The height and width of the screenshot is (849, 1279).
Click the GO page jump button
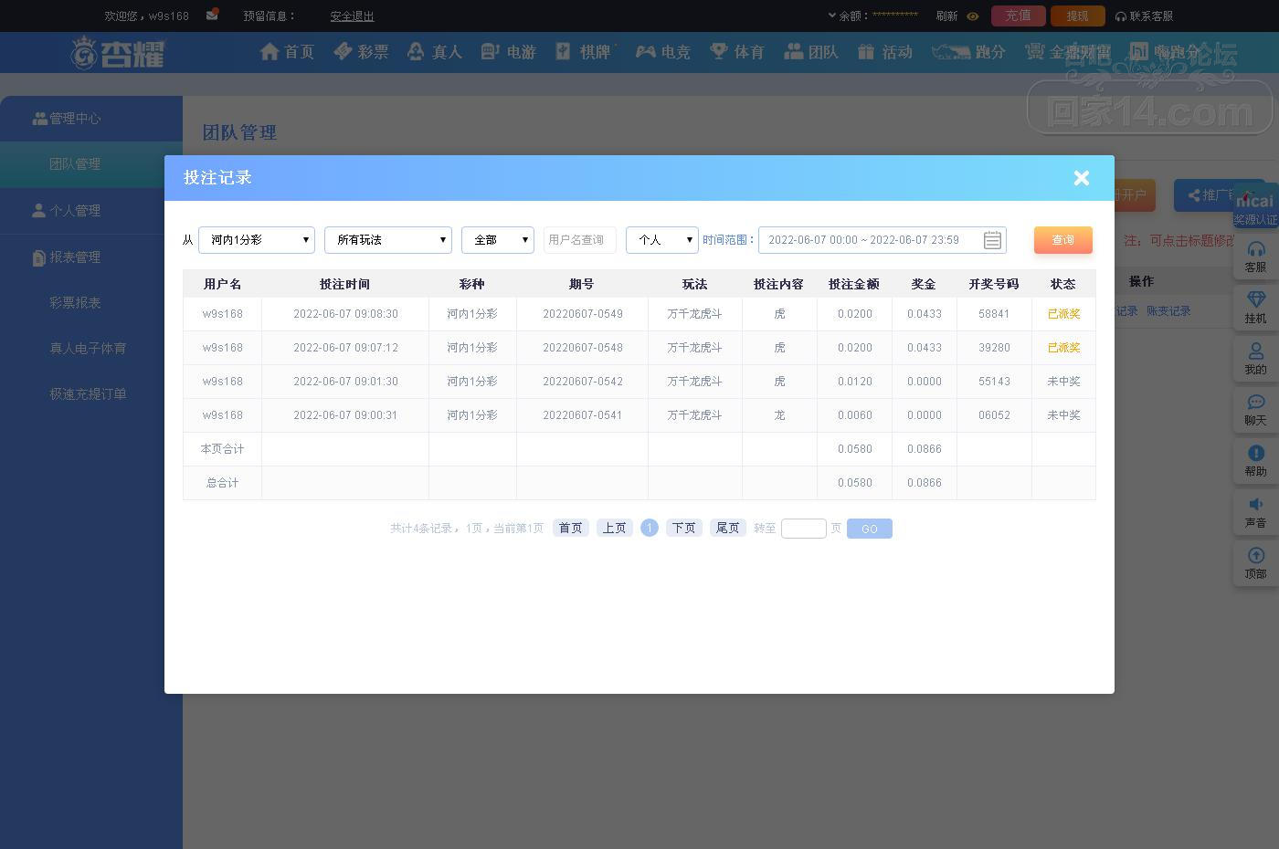tap(870, 529)
